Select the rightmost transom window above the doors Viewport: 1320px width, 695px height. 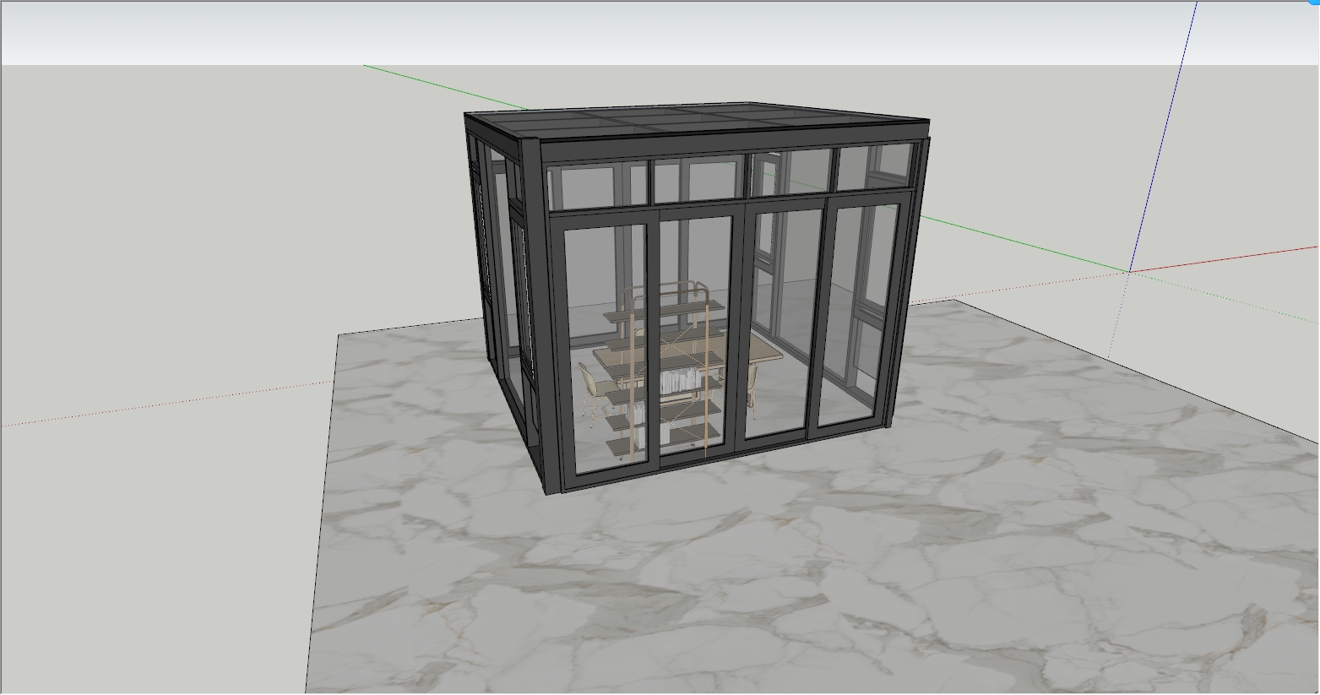click(873, 167)
